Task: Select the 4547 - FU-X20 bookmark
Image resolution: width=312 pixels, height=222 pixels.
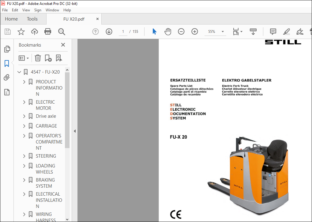Action: pyautogui.click(x=45, y=72)
